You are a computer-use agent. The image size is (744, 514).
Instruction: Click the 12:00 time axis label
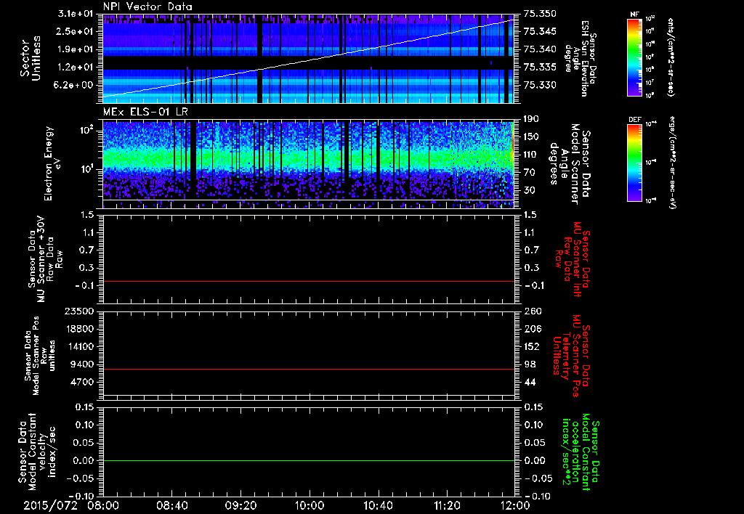pyautogui.click(x=514, y=504)
